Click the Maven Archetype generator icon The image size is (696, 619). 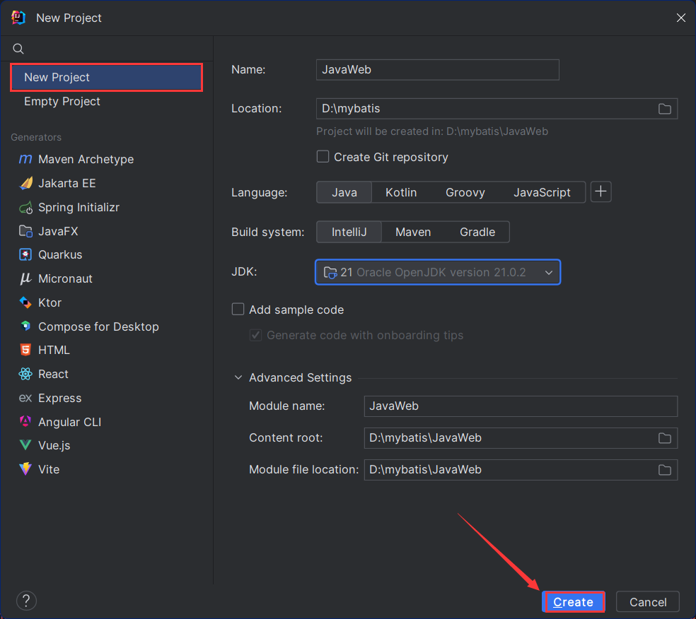pos(25,159)
